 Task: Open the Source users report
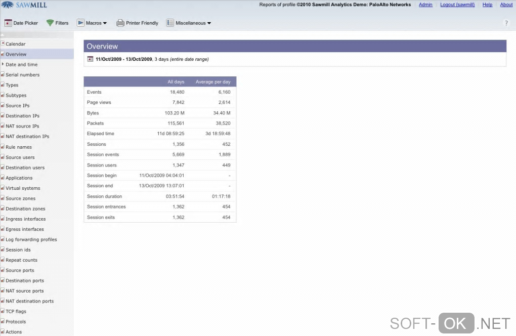pyautogui.click(x=20, y=157)
